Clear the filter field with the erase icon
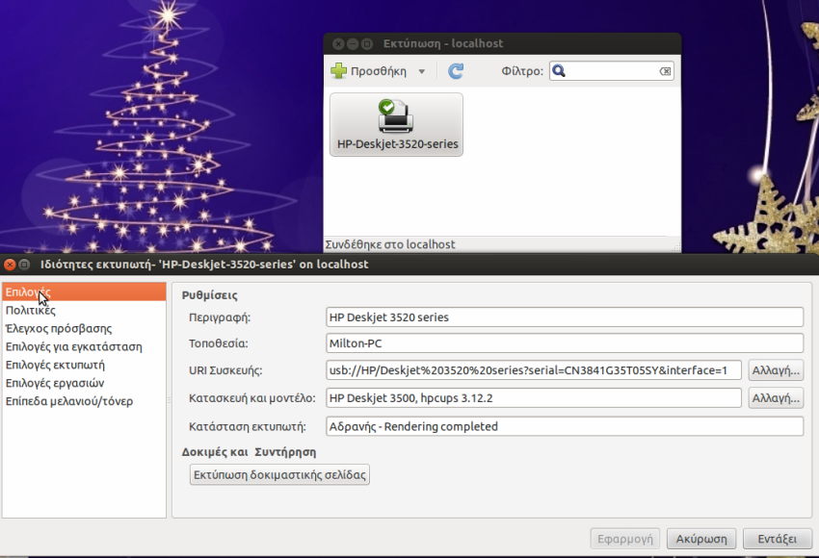 665,71
